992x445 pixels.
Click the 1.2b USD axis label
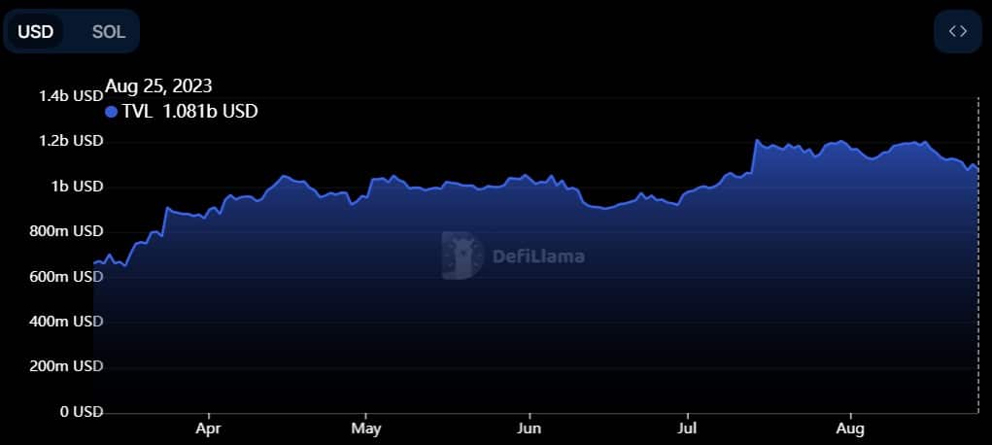click(71, 141)
